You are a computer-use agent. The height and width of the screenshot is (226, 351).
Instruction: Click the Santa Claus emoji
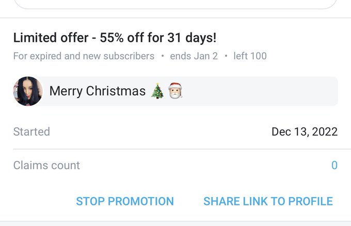pos(176,90)
